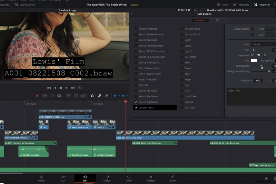Jump to first frame in viewer
The image size is (276, 184).
click(x=49, y=88)
